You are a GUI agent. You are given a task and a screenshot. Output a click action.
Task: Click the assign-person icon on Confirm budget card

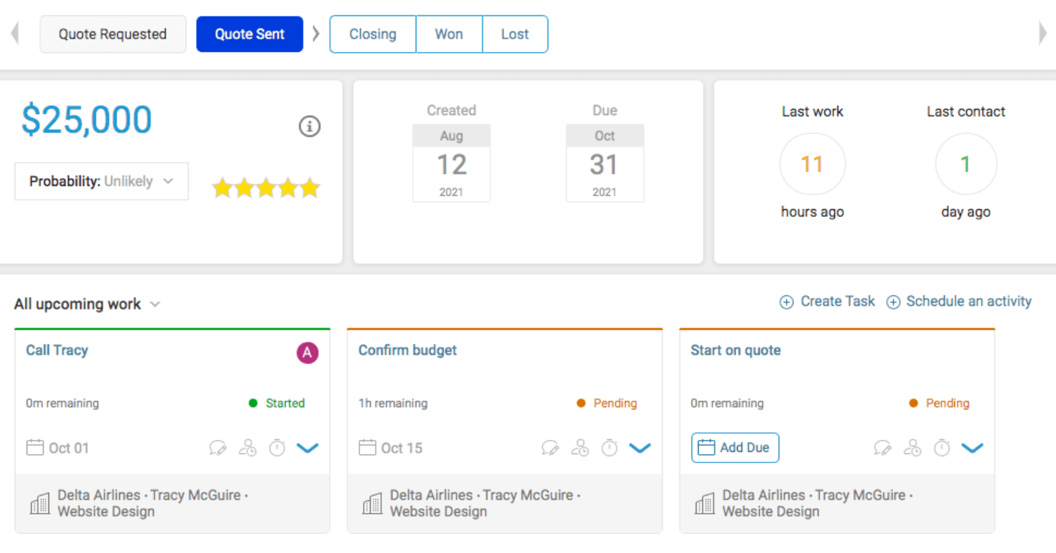580,448
